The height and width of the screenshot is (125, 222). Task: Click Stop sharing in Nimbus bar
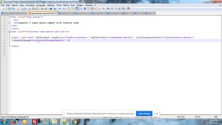(x=144, y=114)
